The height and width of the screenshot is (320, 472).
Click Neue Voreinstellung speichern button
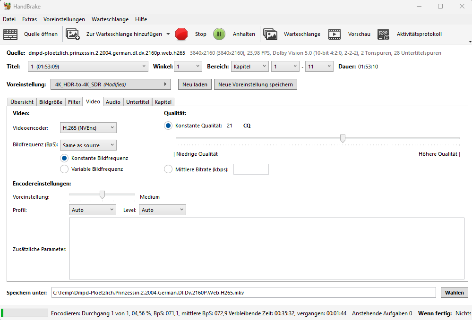[x=256, y=84]
